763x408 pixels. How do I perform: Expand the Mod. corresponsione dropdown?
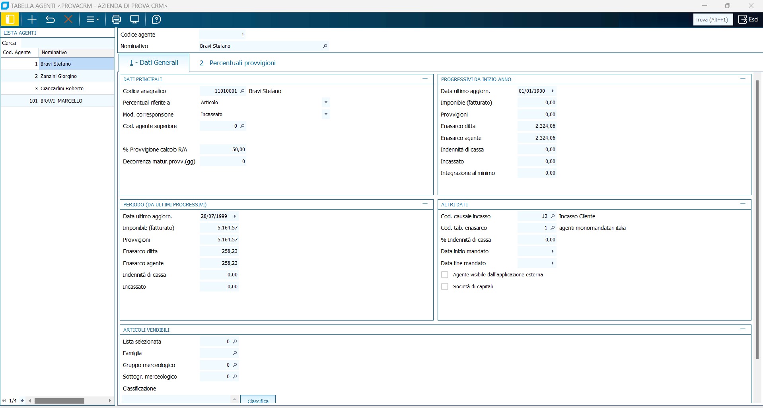point(326,115)
